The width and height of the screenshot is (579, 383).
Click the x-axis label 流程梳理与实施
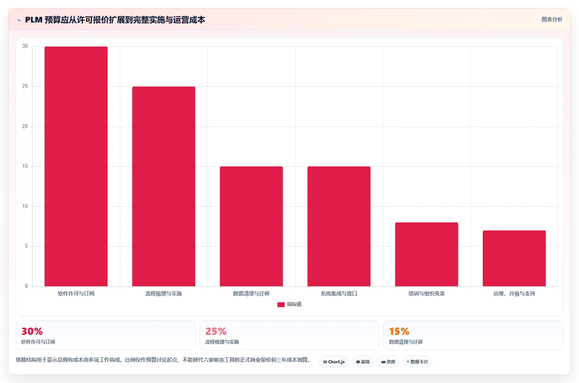click(x=164, y=293)
